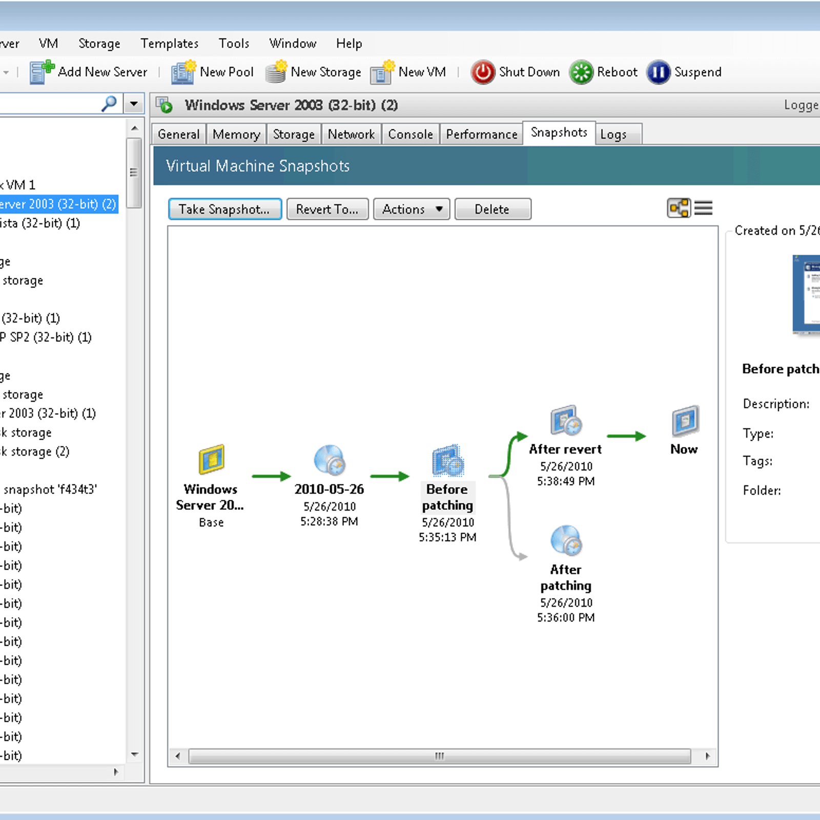Viewport: 820px width, 820px height.
Task: Select the After patching snapshot icon
Action: pyautogui.click(x=566, y=540)
